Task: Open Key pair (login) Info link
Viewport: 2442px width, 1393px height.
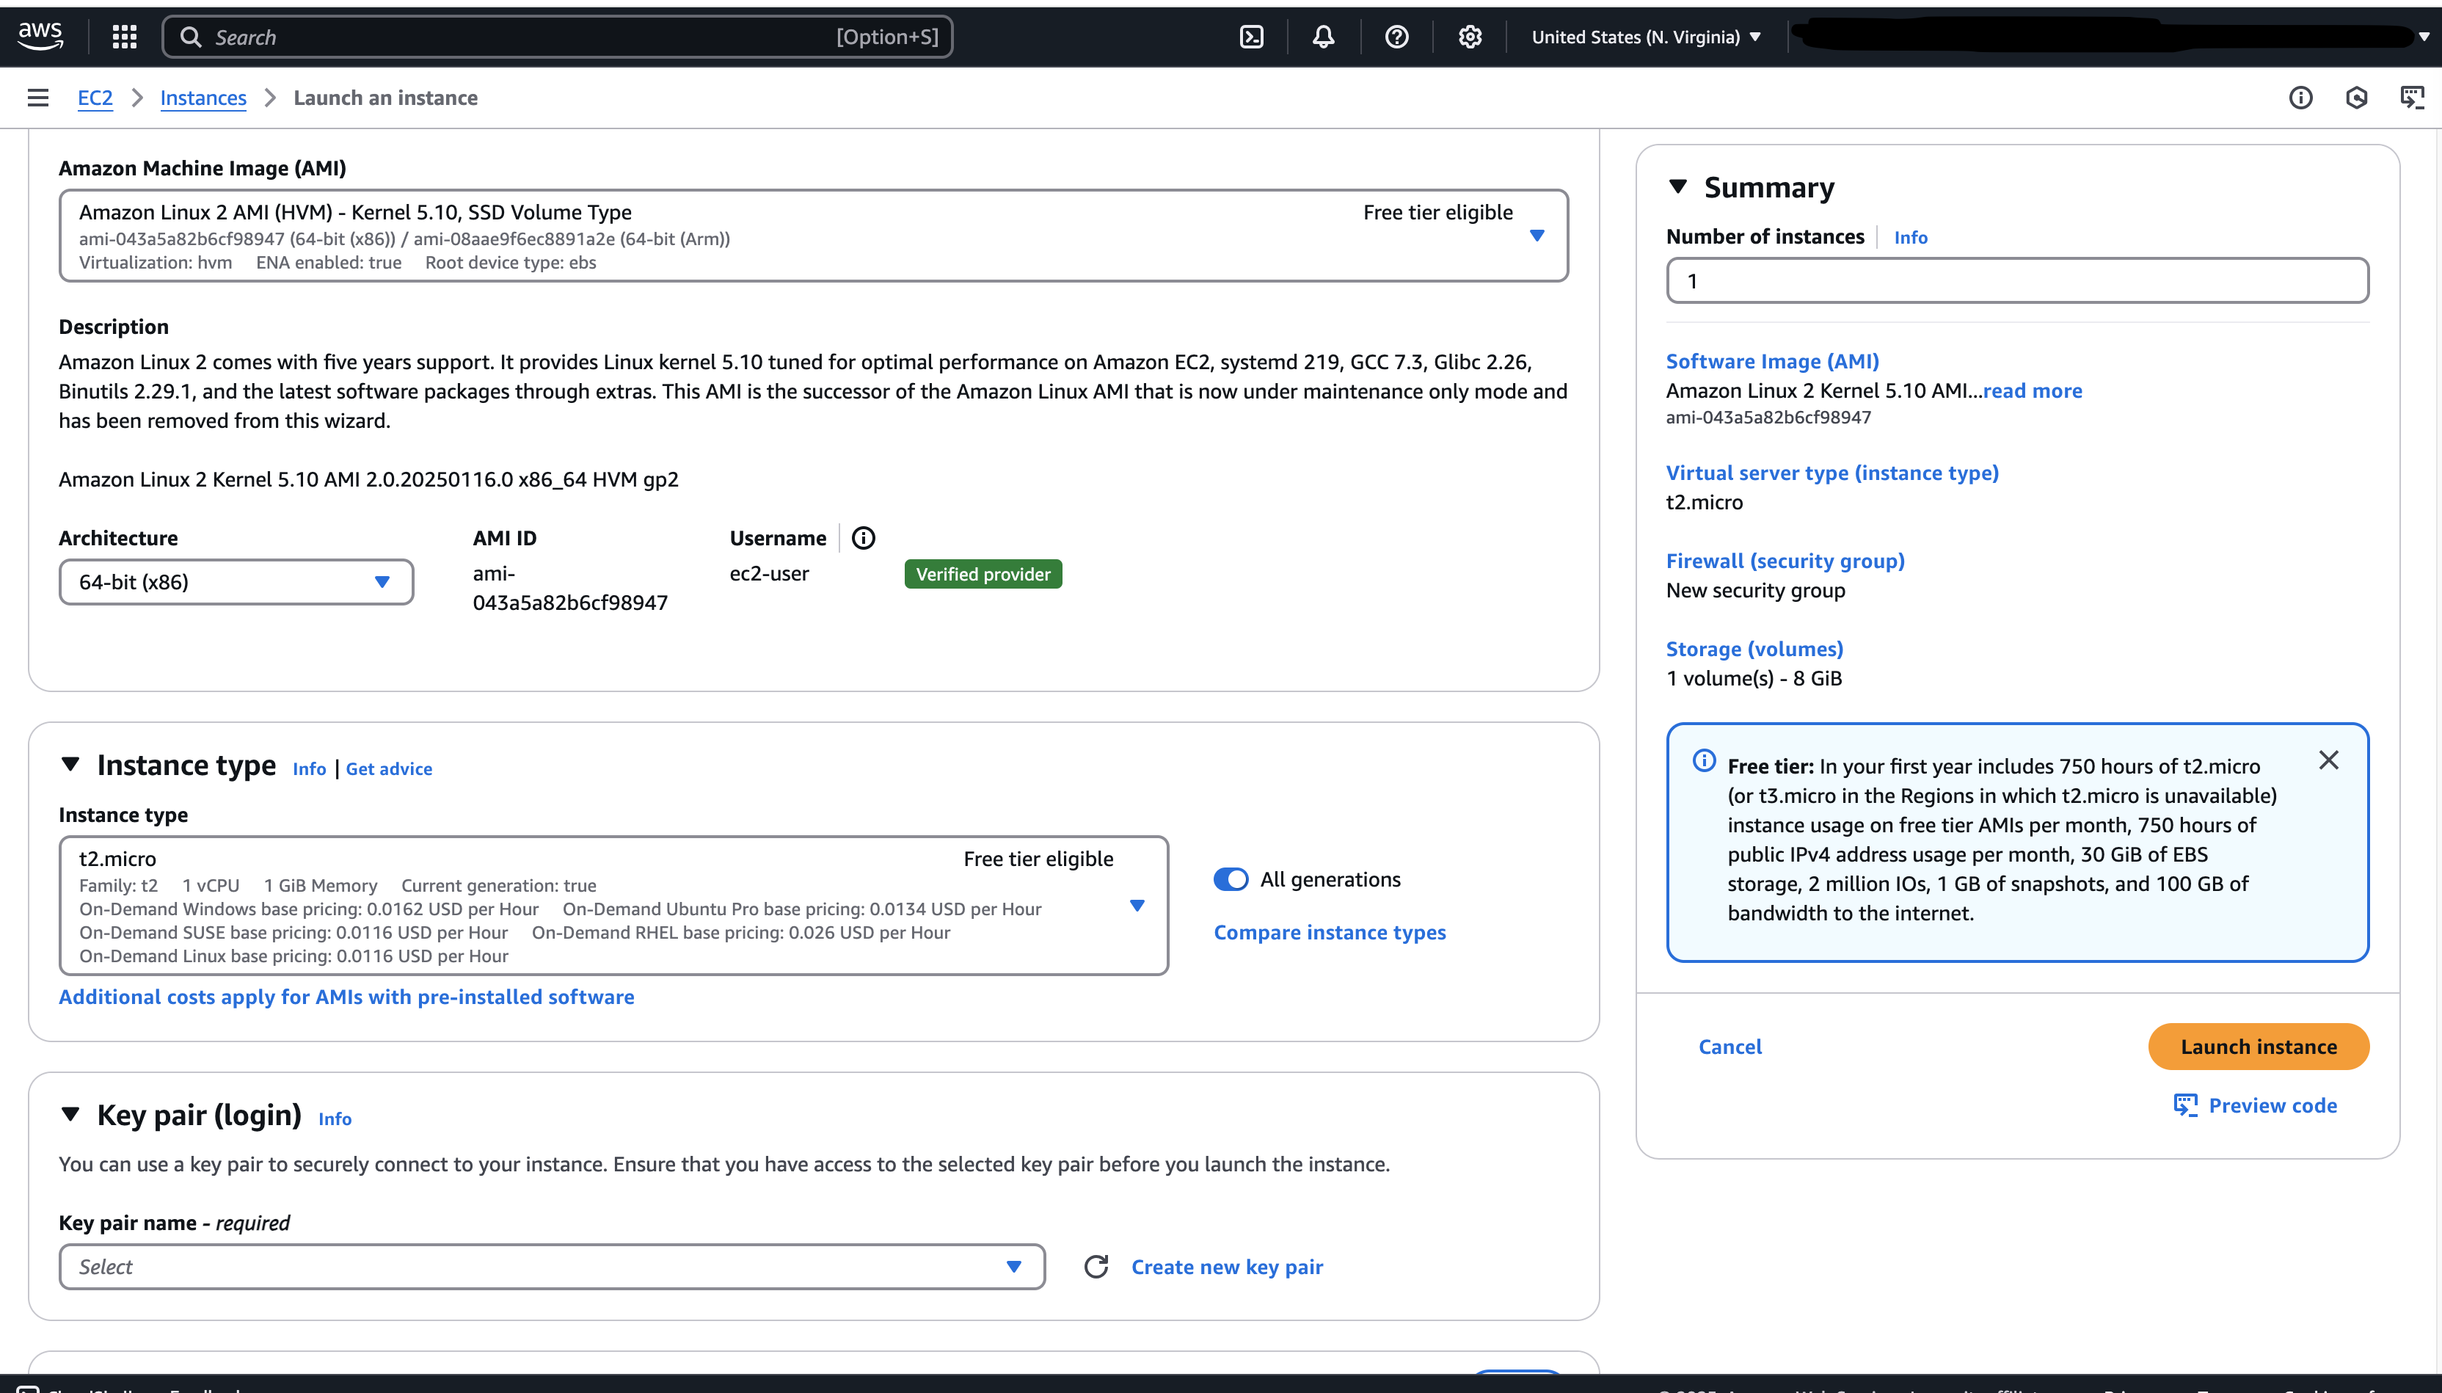Action: 335,1119
